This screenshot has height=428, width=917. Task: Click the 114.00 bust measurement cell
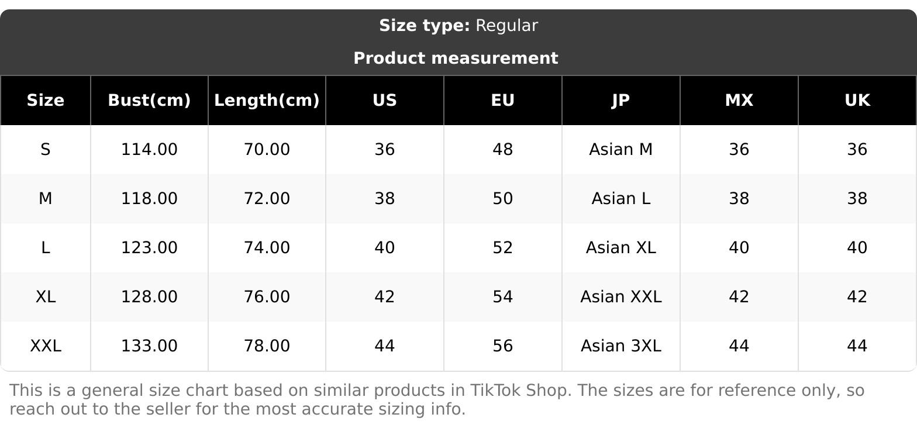click(x=149, y=150)
